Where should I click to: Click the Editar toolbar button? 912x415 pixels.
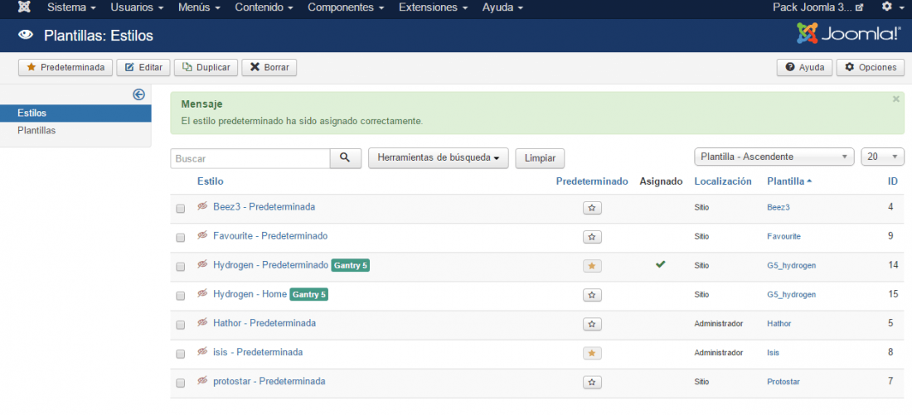pos(143,67)
